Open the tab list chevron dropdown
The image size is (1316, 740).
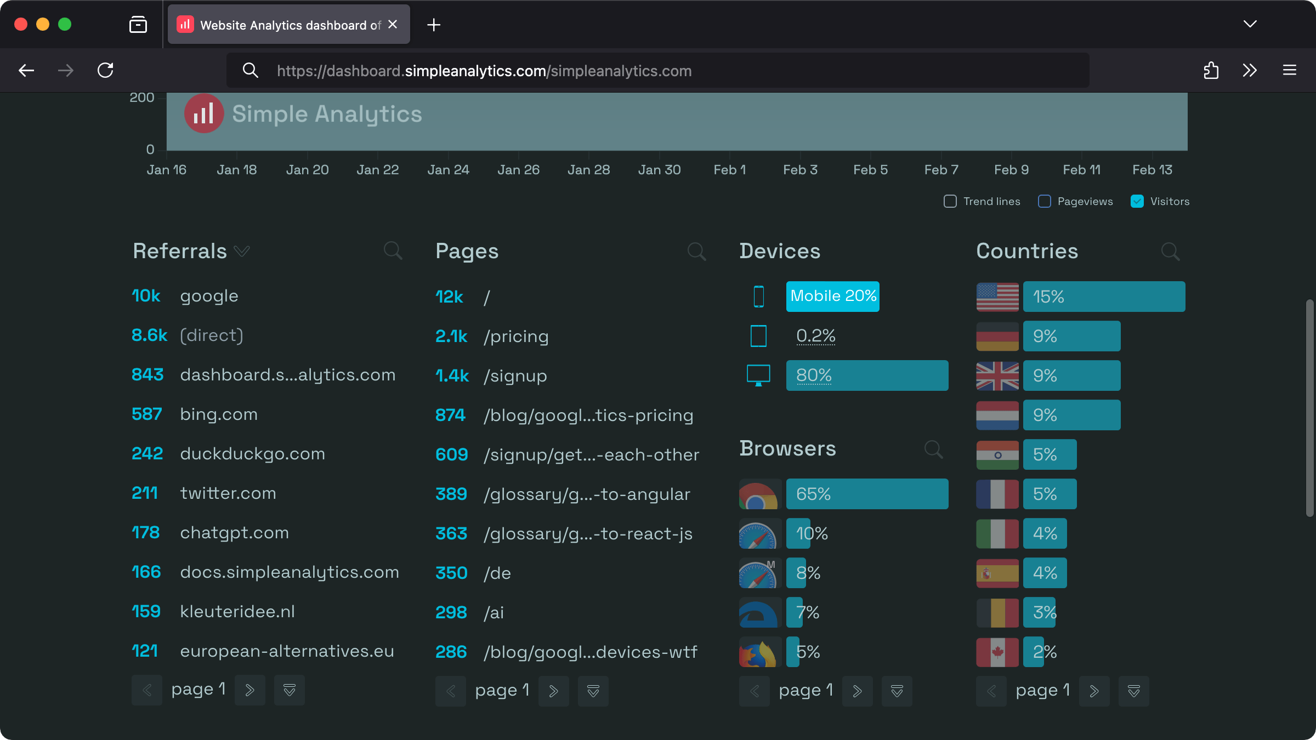1250,24
